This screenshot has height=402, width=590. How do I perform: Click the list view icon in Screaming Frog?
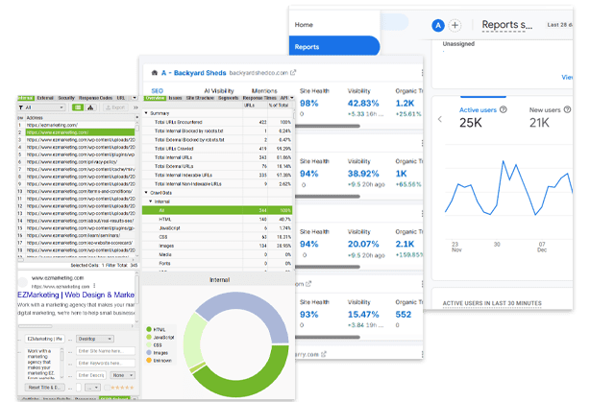(x=78, y=107)
